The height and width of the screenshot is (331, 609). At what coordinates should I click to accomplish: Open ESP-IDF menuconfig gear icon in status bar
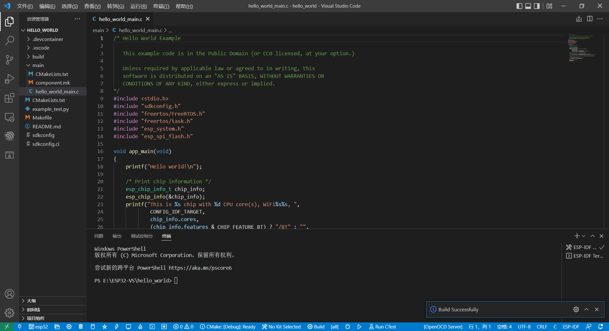coord(69,327)
